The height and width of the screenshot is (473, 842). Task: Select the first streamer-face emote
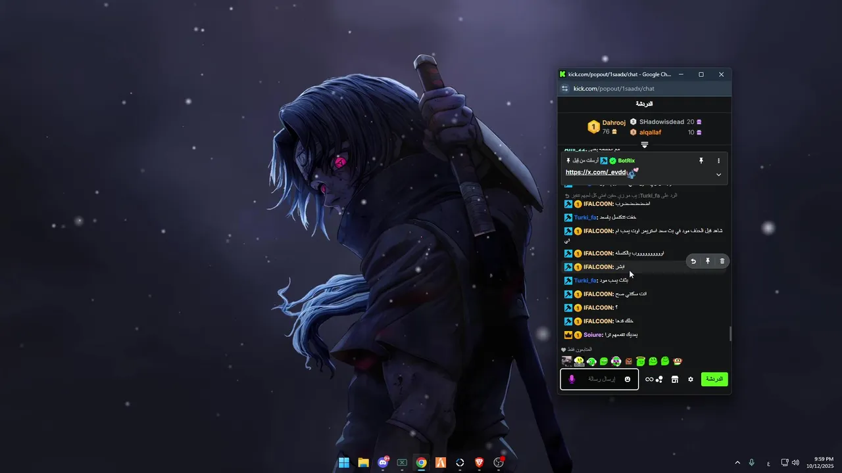[567, 361]
